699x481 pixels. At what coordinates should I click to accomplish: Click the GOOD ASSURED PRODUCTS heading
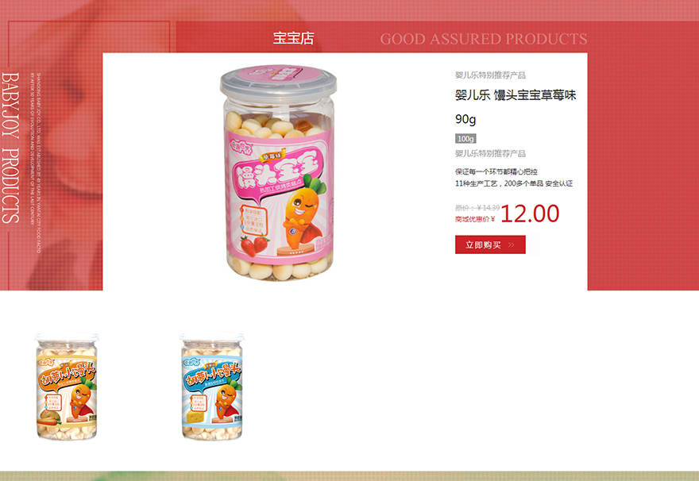pos(484,39)
